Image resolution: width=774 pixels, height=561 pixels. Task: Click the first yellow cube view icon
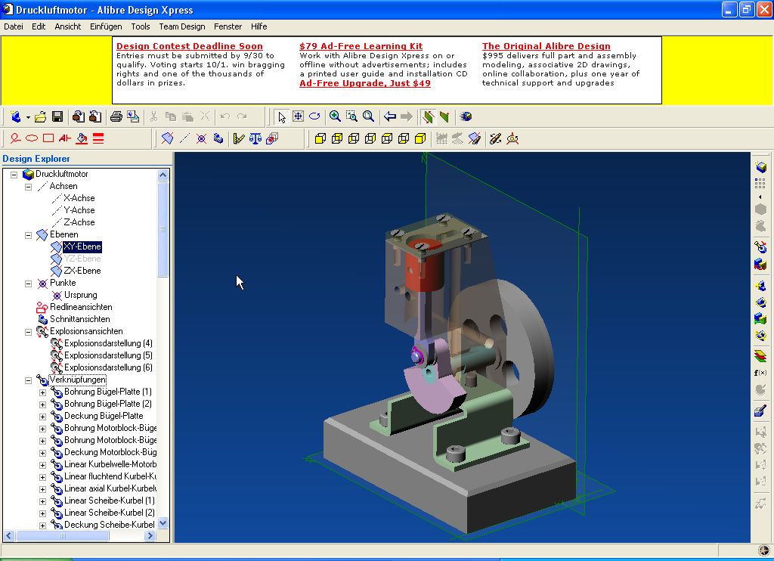[x=320, y=139]
